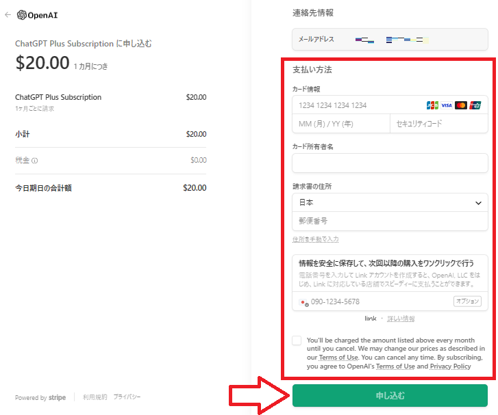Click the オプション label in phone field
This screenshot has height=415, width=498.
pos(467,302)
